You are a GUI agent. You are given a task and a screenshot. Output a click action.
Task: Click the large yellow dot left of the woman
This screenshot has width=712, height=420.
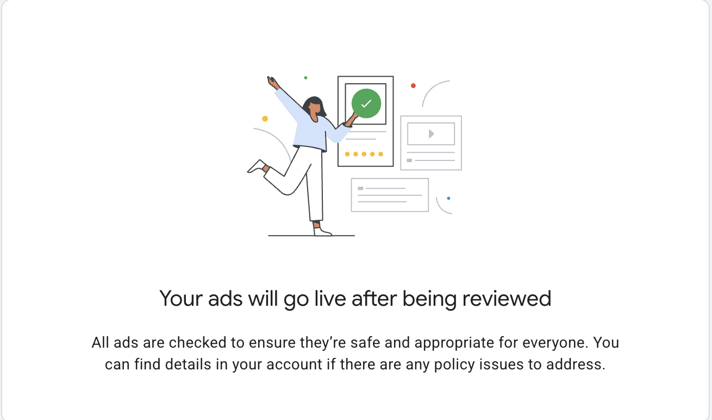(265, 119)
